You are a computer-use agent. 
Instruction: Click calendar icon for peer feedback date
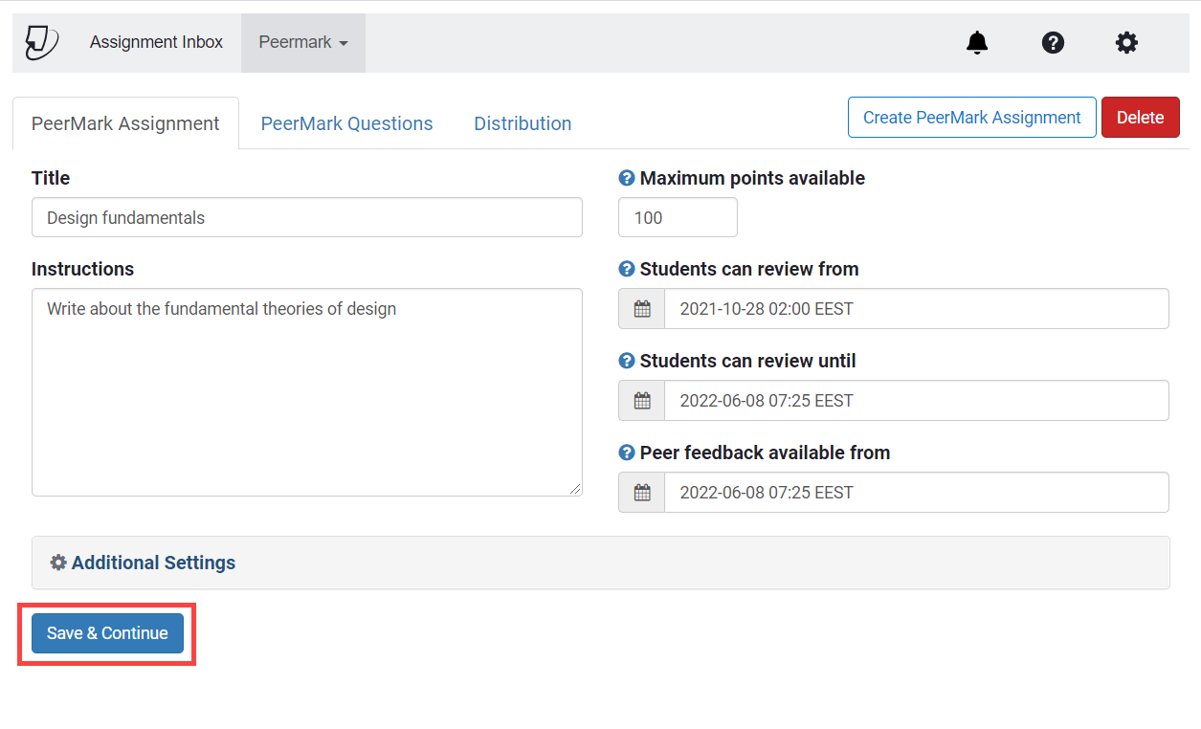642,493
